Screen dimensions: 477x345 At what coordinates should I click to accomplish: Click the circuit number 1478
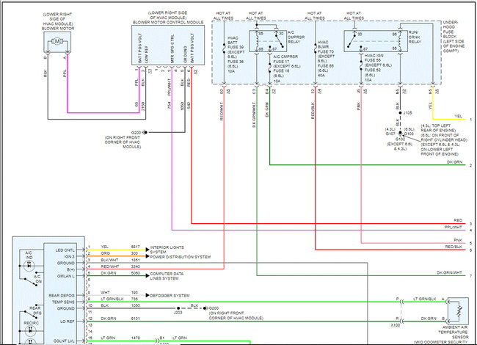tap(135, 338)
